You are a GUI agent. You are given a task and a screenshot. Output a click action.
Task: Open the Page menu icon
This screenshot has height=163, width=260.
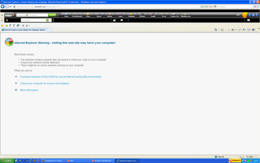[239, 30]
